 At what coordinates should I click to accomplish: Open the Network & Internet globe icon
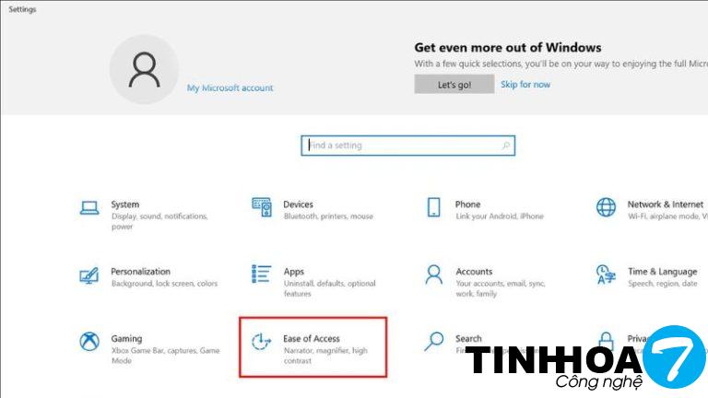click(x=606, y=207)
